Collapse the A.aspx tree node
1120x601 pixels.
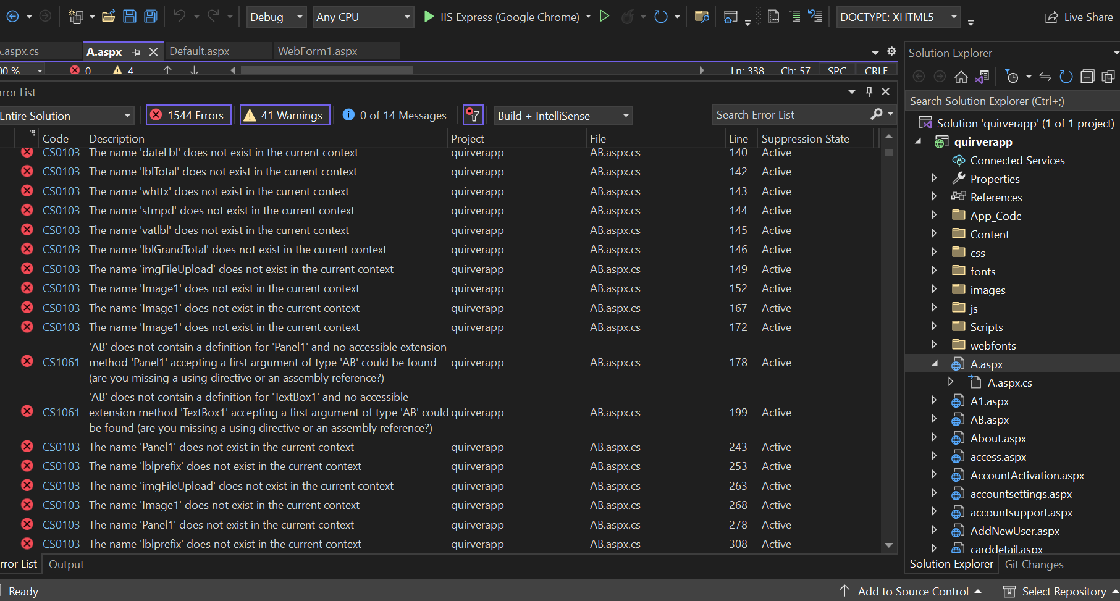(935, 364)
